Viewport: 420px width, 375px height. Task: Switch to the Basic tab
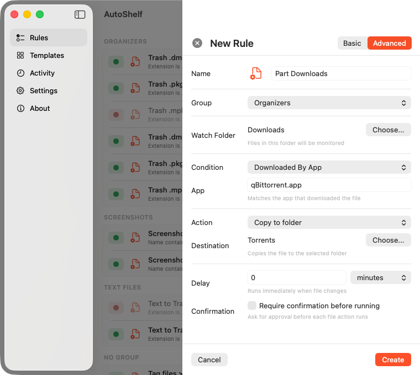coord(352,44)
